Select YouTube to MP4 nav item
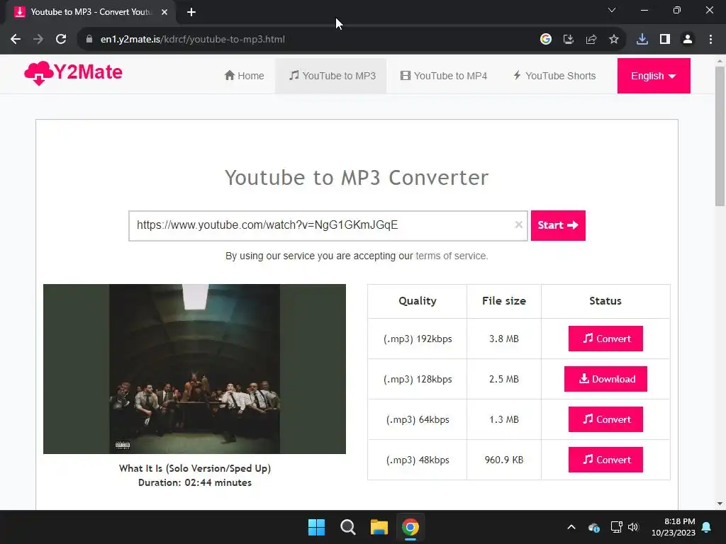Screen dimensions: 726x544 point(444,76)
